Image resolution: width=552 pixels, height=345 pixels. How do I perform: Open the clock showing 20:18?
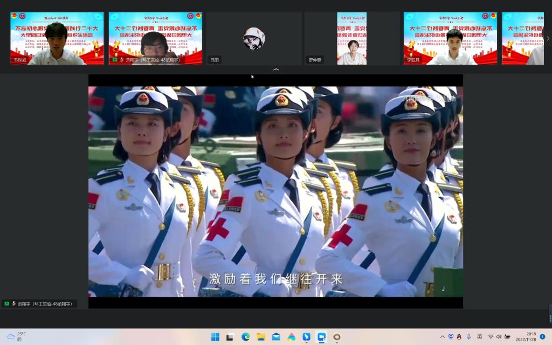pyautogui.click(x=526, y=337)
